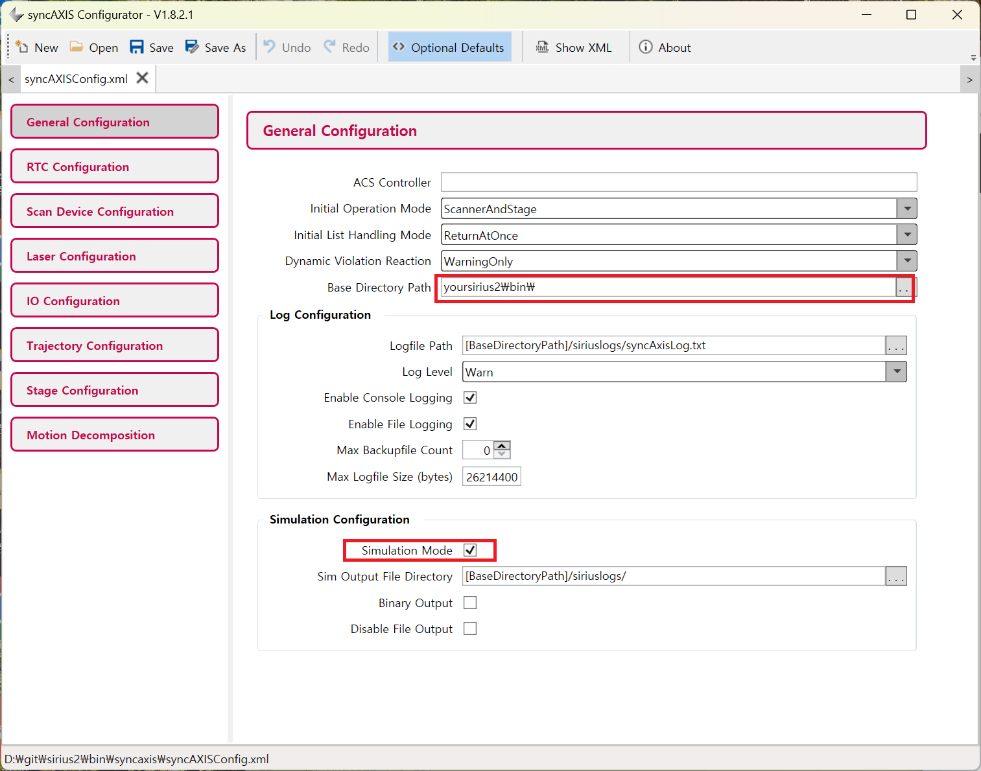
Task: Open RTC Configuration section
Action: [115, 167]
